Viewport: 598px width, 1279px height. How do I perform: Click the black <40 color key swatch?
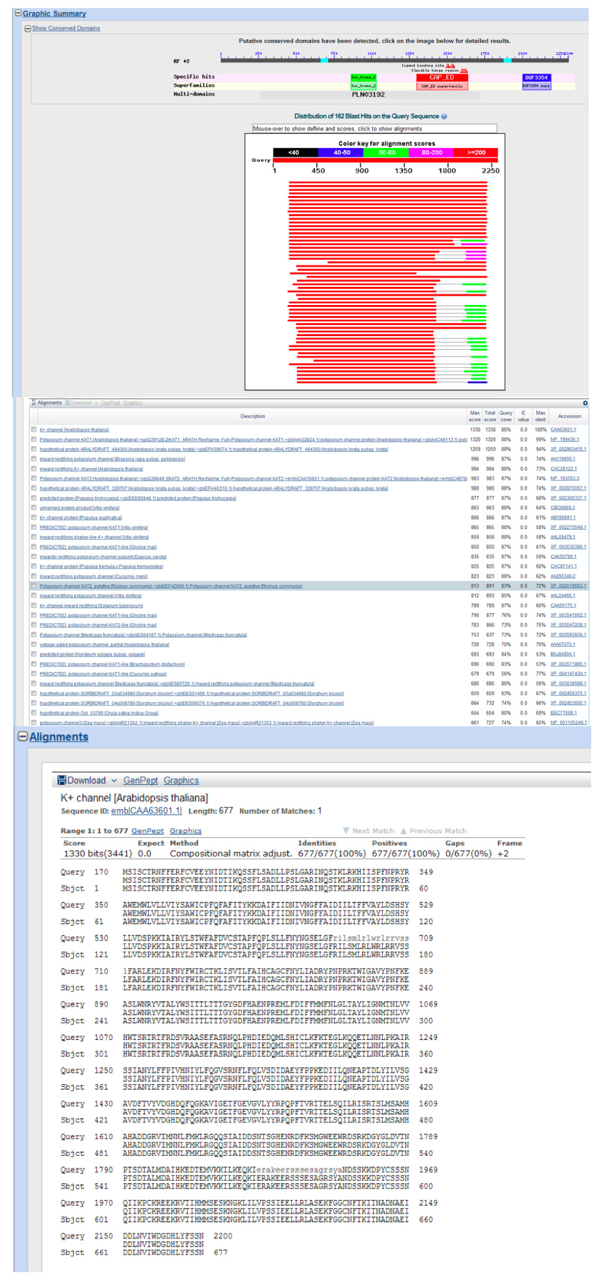tap(296, 152)
